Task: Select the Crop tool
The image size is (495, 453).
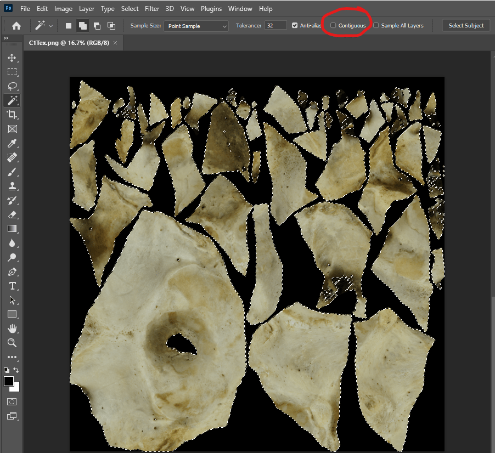Action: pyautogui.click(x=12, y=115)
